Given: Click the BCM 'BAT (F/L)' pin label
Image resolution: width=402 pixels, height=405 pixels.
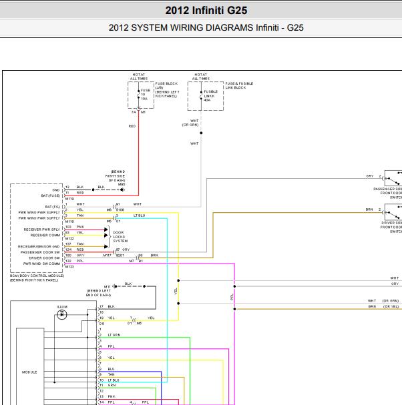Looking at the screenshot, I should coord(53,207).
